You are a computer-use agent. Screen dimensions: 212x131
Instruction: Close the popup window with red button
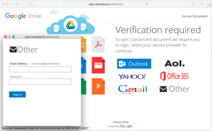tap(6, 37)
